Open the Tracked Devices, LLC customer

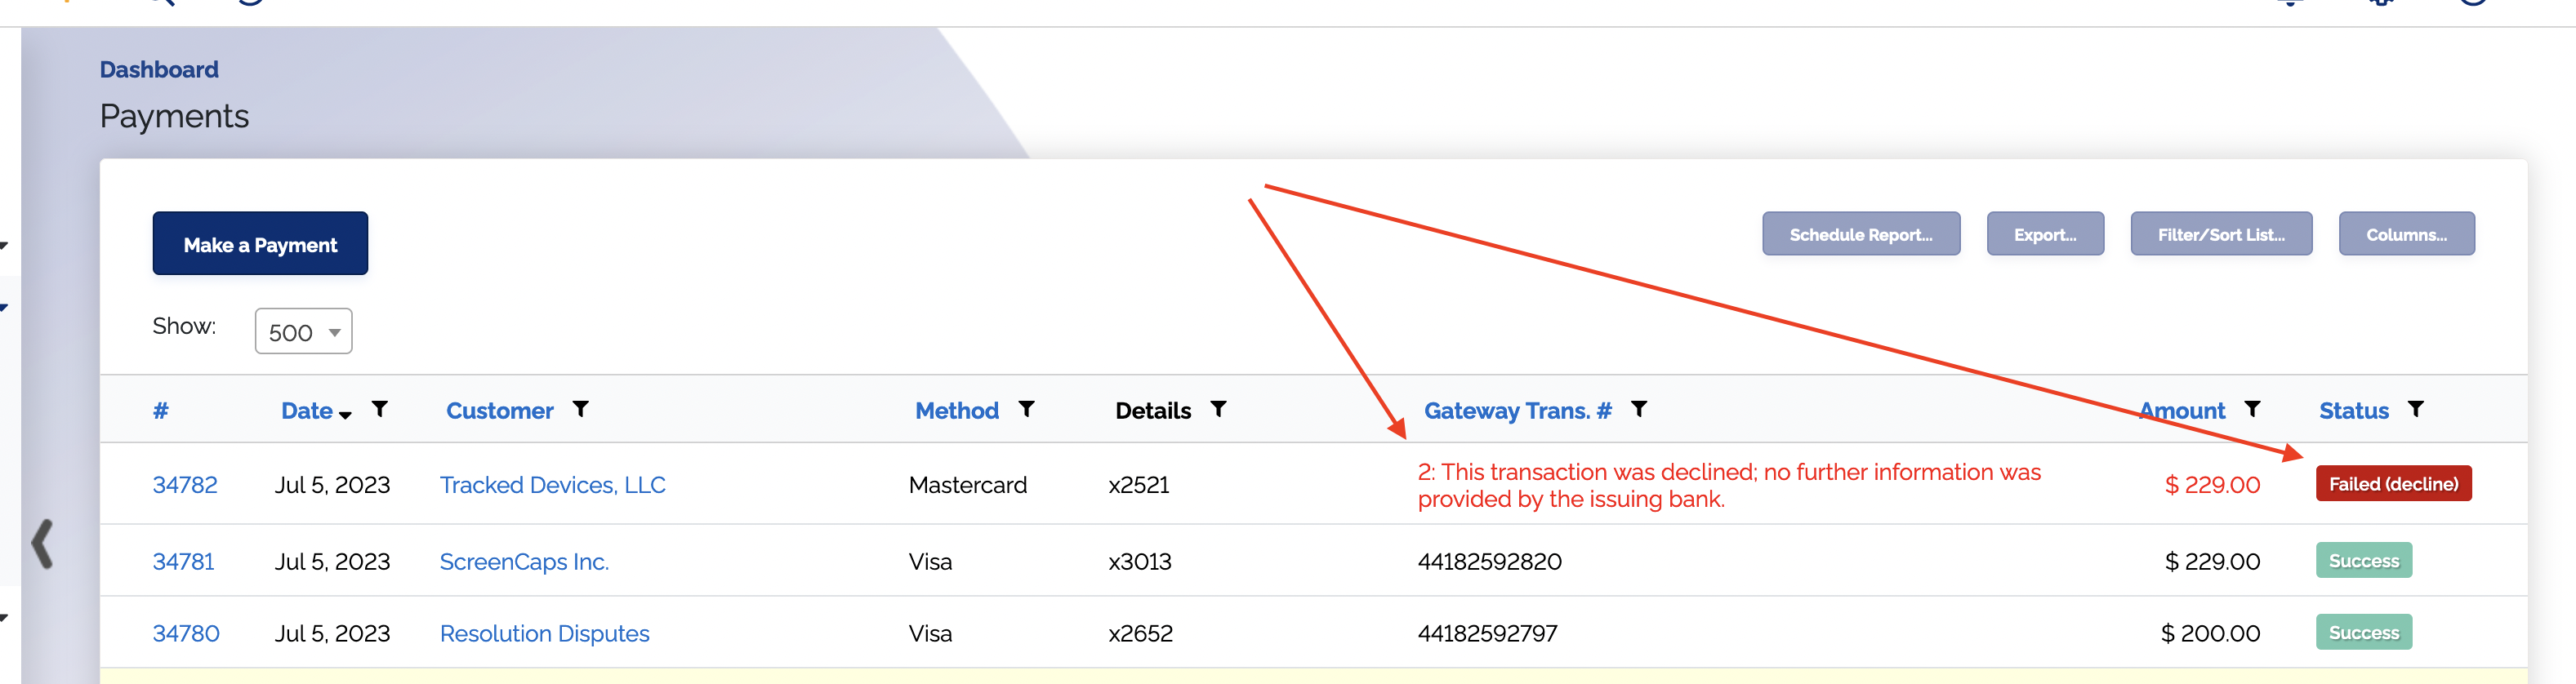(552, 485)
